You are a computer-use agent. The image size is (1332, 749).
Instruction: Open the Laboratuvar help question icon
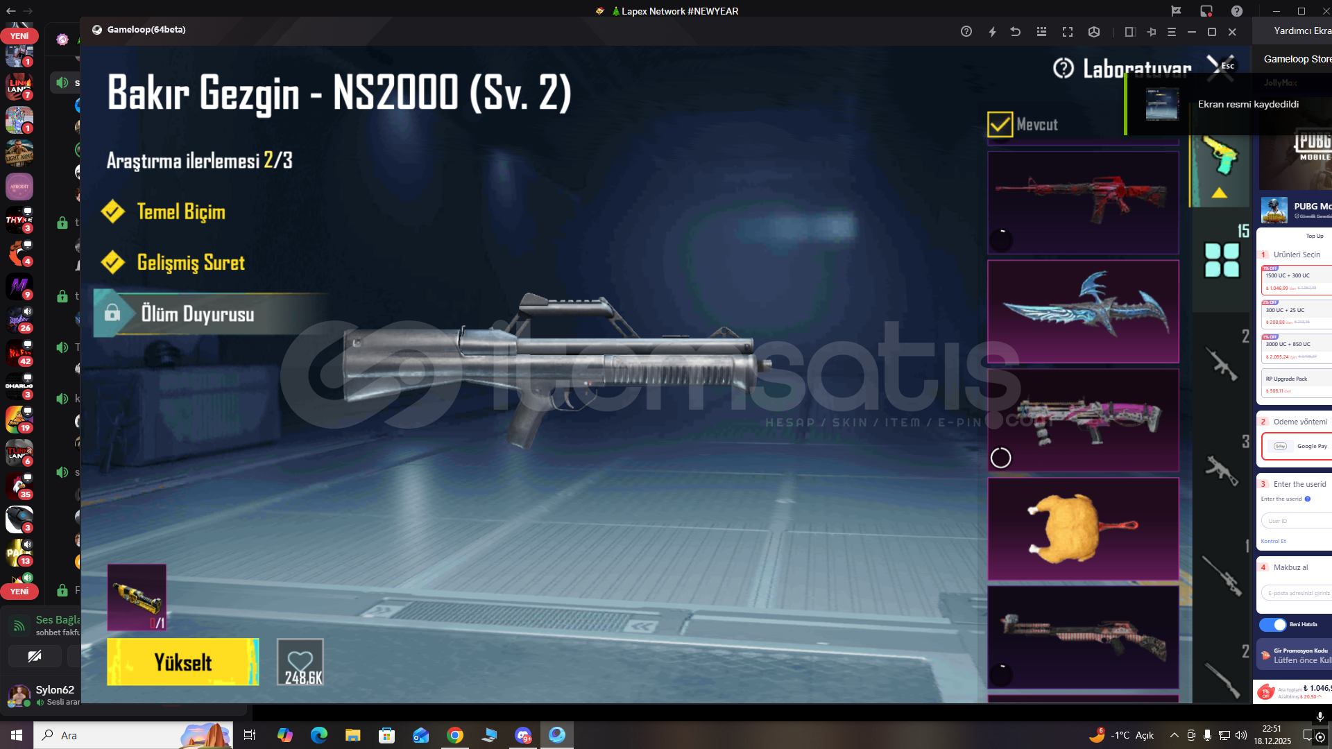(1063, 68)
